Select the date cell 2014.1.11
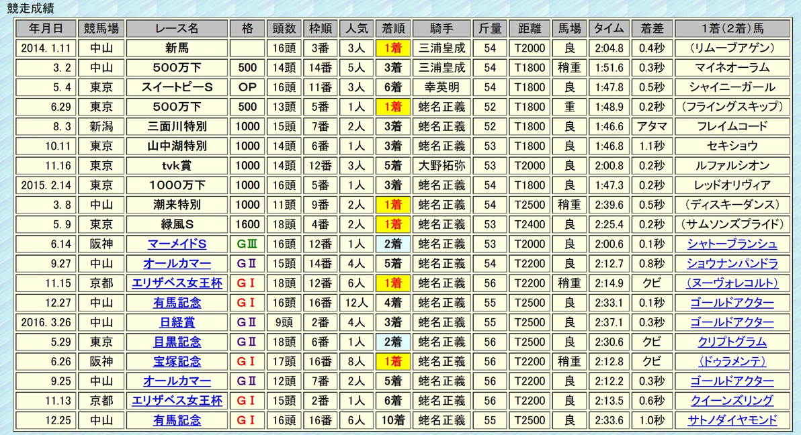801x435 pixels. 46,48
